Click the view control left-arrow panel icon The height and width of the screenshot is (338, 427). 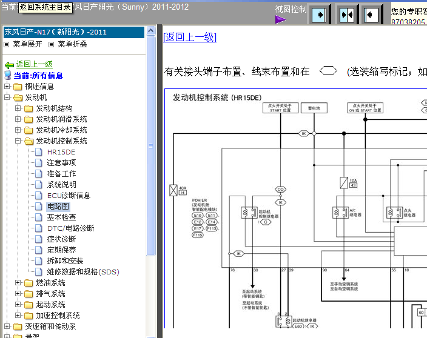pyautogui.click(x=371, y=15)
